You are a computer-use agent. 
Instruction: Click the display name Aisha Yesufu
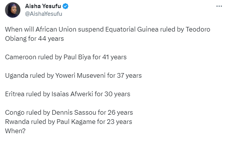(43, 6)
